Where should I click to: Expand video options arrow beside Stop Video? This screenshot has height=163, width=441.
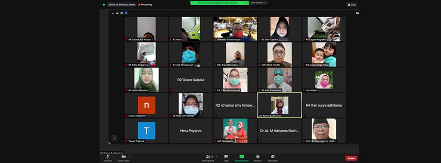[129, 157]
